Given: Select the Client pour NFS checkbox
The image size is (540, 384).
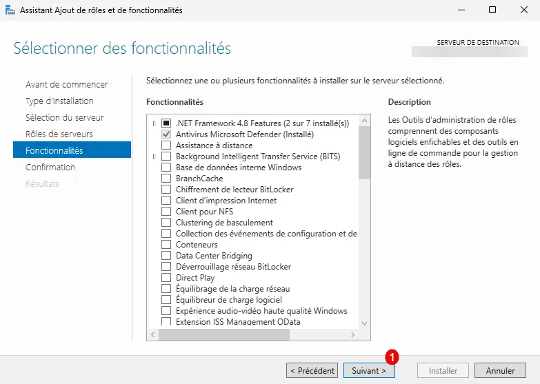Looking at the screenshot, I should [x=166, y=212].
